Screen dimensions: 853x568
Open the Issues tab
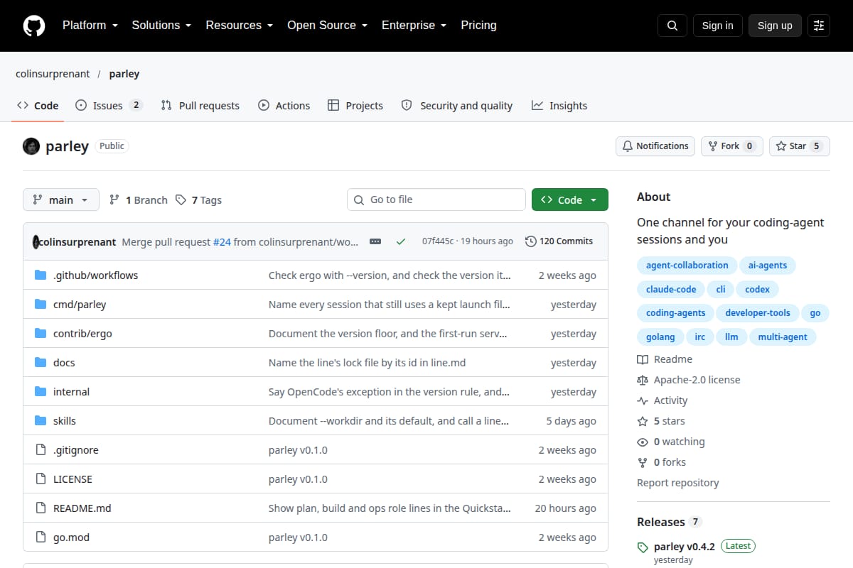tap(109, 106)
